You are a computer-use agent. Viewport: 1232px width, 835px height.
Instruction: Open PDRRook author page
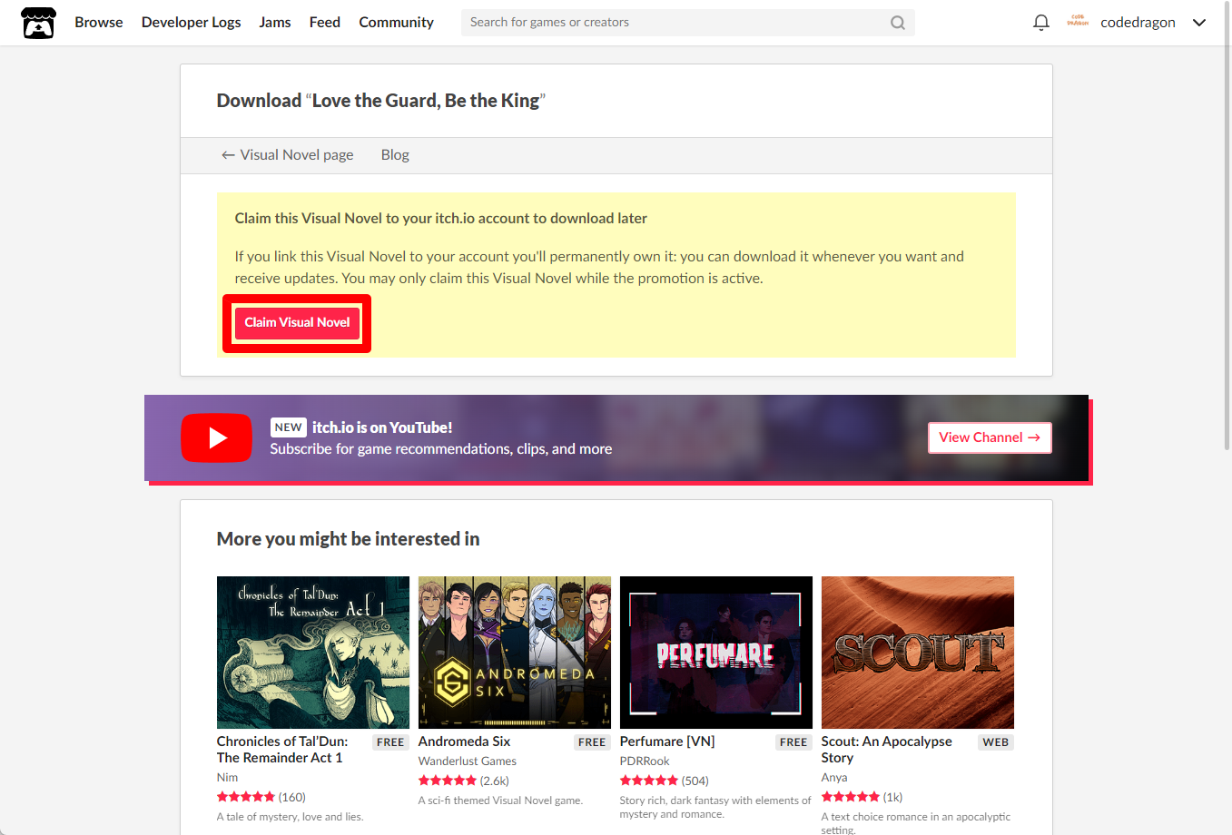pyautogui.click(x=645, y=761)
